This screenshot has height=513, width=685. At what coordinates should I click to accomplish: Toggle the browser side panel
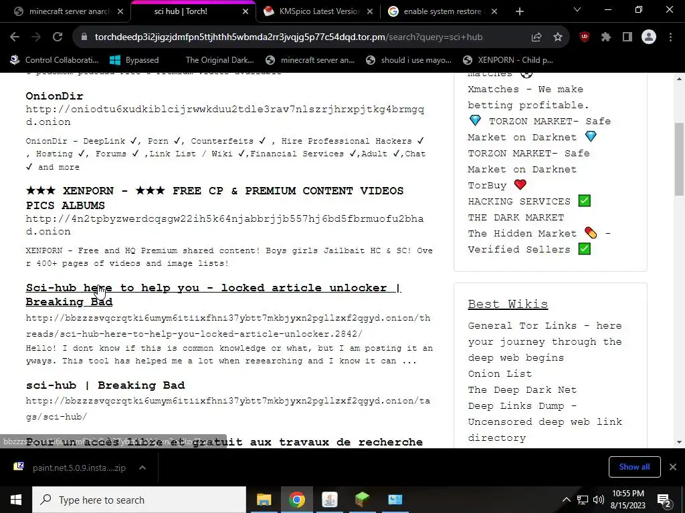[x=627, y=37]
